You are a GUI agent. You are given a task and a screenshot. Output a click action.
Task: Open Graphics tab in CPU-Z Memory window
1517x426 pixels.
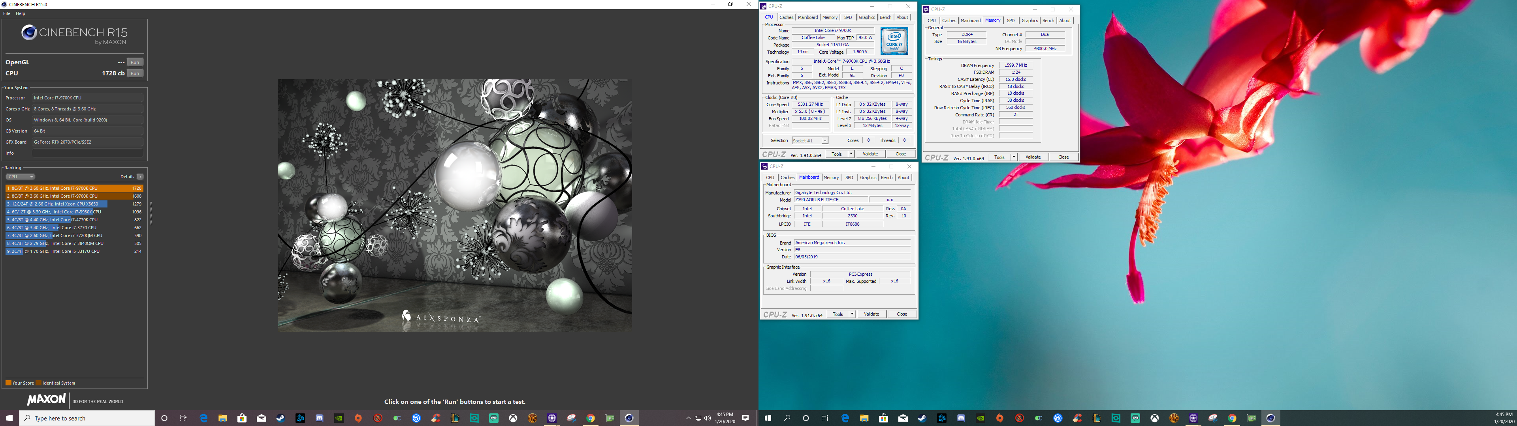[x=1030, y=21]
